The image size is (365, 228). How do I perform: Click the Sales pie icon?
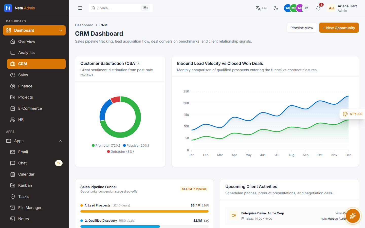pyautogui.click(x=13, y=75)
